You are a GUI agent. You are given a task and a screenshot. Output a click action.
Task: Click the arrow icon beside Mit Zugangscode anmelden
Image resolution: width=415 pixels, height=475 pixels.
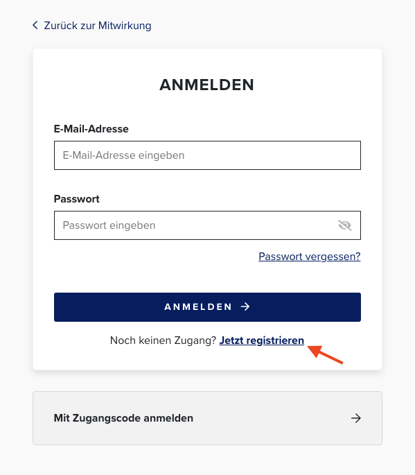[x=356, y=418]
